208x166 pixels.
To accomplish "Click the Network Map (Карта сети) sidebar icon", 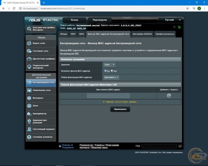I will 29,43.
